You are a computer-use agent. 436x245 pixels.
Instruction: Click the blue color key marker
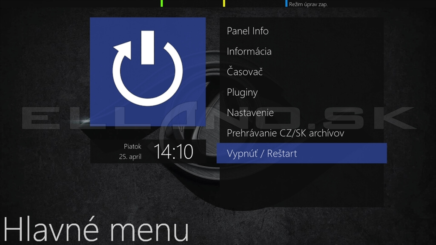(x=286, y=3)
